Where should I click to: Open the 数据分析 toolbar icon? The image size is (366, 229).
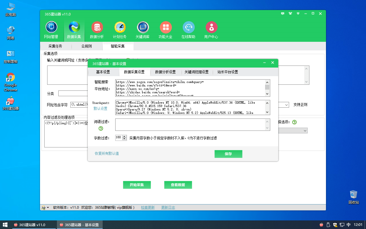click(97, 30)
